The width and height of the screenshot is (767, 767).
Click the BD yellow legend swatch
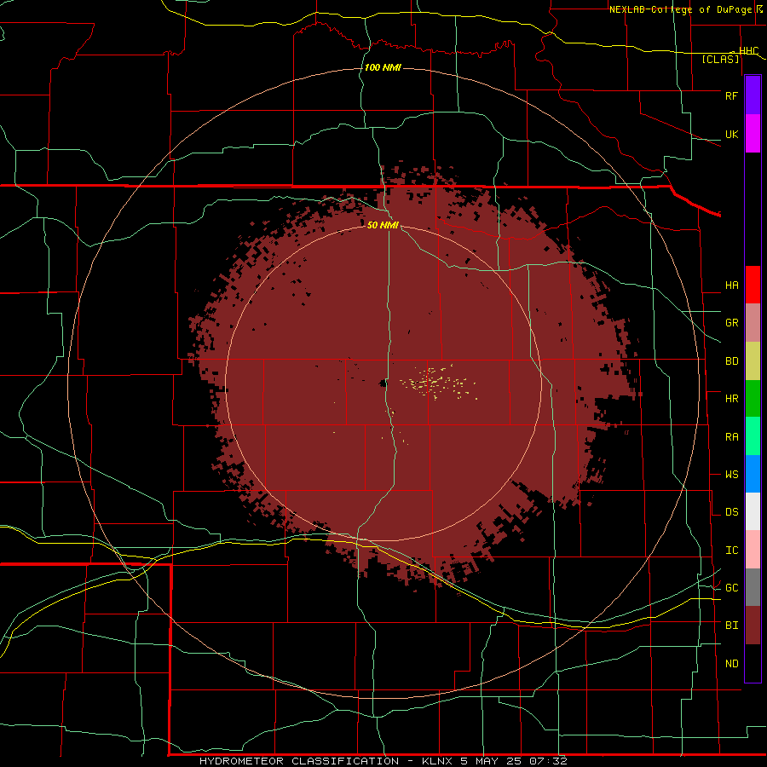point(753,360)
